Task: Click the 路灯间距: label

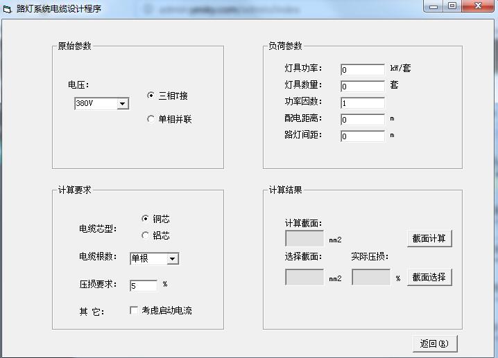Action: [x=303, y=134]
